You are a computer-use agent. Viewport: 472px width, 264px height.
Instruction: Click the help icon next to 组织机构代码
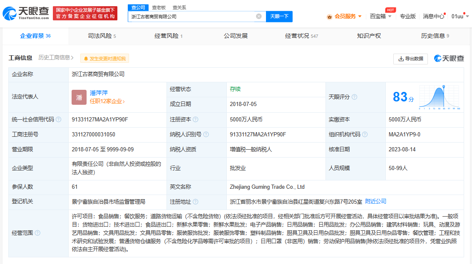365,134
